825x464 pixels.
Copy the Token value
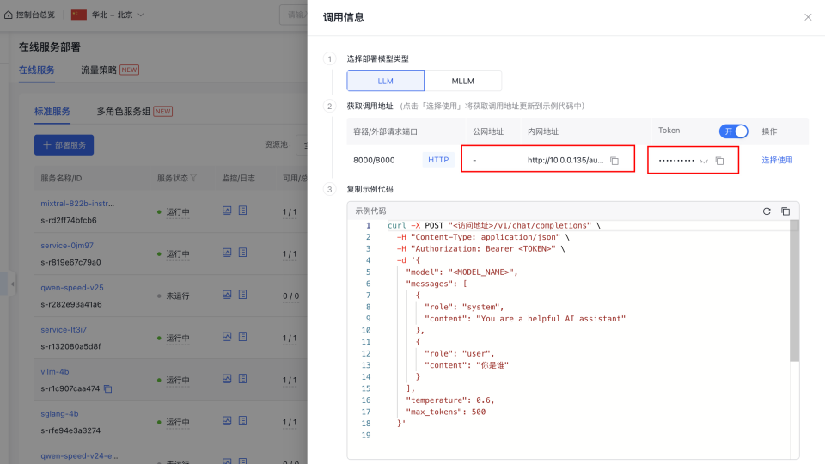click(720, 161)
